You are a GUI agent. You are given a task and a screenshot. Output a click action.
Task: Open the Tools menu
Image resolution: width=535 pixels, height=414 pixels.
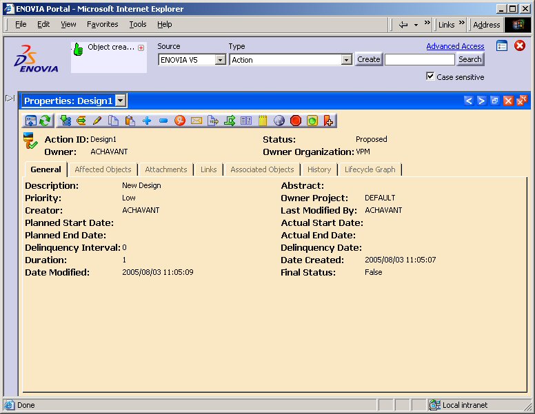pyautogui.click(x=138, y=24)
